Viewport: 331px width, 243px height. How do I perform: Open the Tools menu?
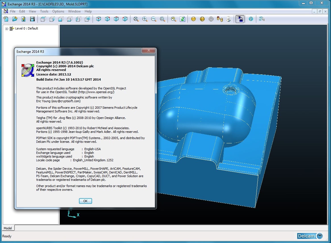[44, 11]
